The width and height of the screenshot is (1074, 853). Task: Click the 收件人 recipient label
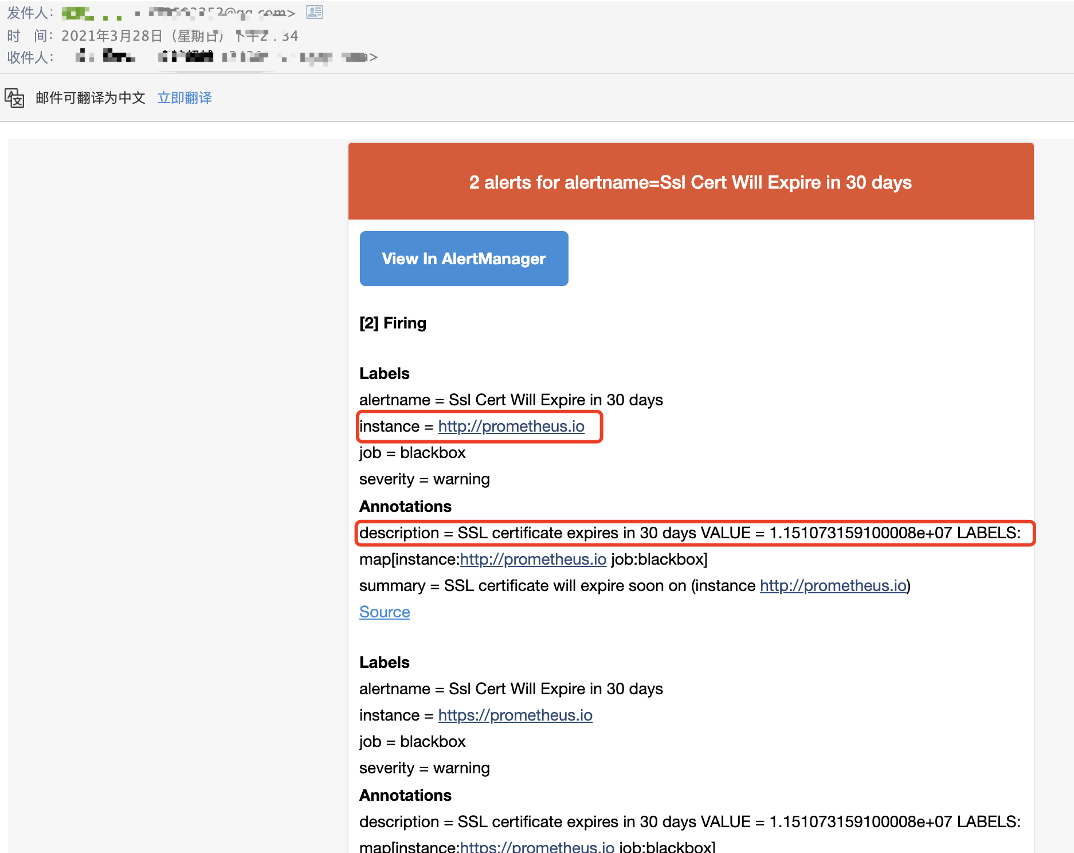30,57
